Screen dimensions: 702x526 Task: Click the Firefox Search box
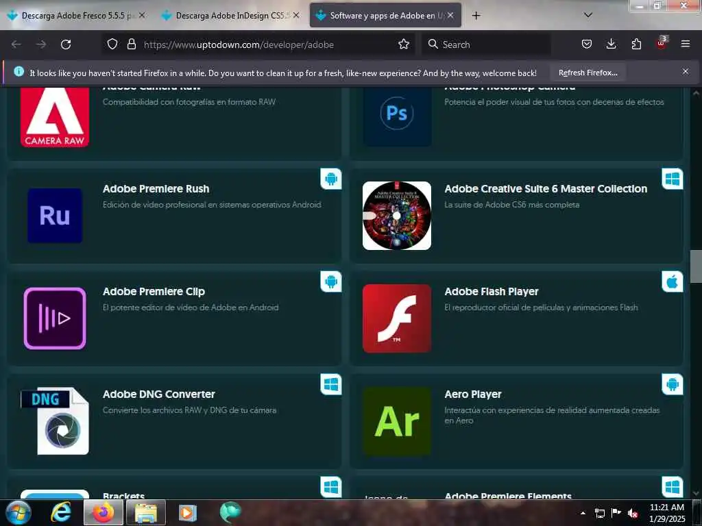[x=486, y=45]
